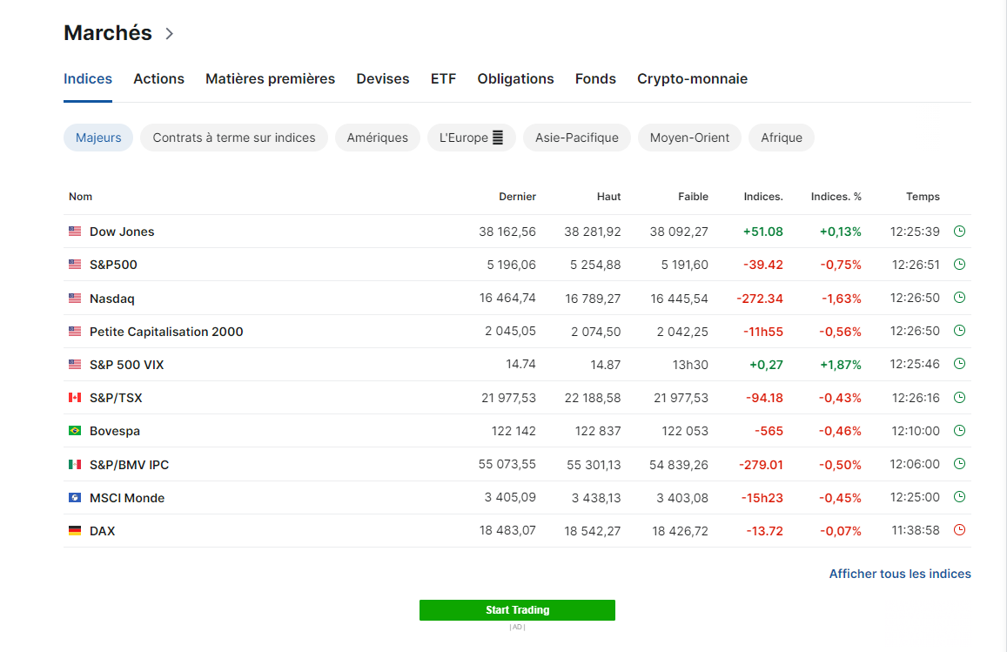Open the S&P/TSX index link
This screenshot has height=652, width=1007.
coord(117,399)
